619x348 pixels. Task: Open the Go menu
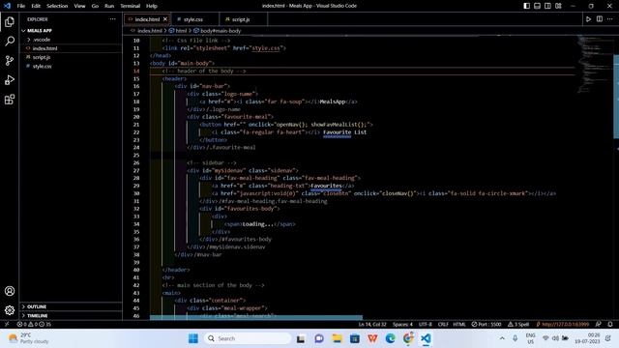click(x=95, y=6)
